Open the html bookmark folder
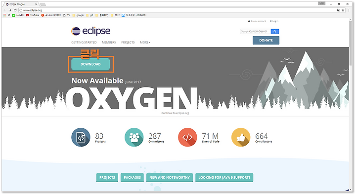Screen dimensions: 356x195 tap(115, 15)
